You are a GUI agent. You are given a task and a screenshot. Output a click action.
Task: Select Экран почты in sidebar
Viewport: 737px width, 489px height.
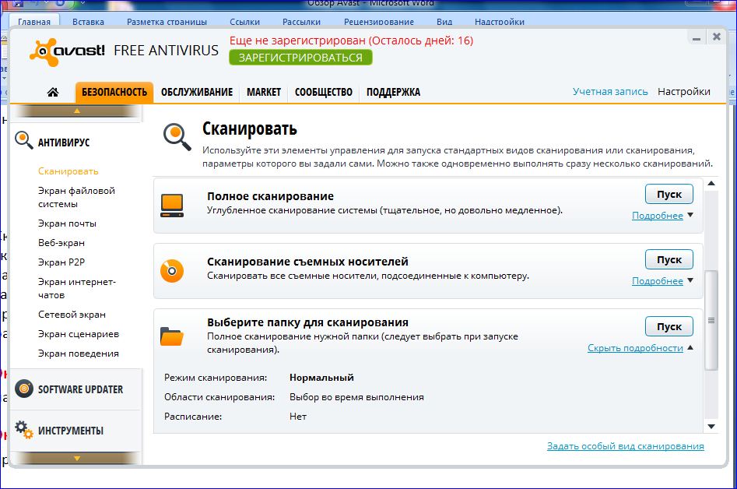click(67, 223)
